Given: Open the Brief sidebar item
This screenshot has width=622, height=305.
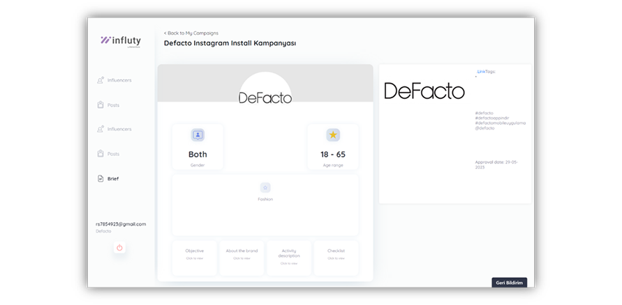Looking at the screenshot, I should tap(108, 179).
